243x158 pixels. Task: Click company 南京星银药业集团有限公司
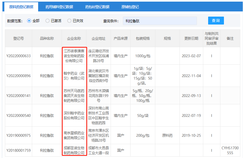[x=74, y=135]
